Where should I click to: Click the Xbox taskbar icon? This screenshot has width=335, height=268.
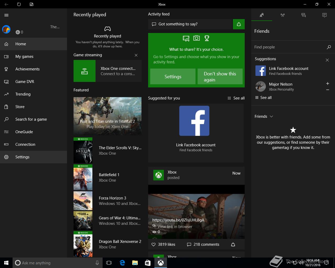click(x=161, y=263)
